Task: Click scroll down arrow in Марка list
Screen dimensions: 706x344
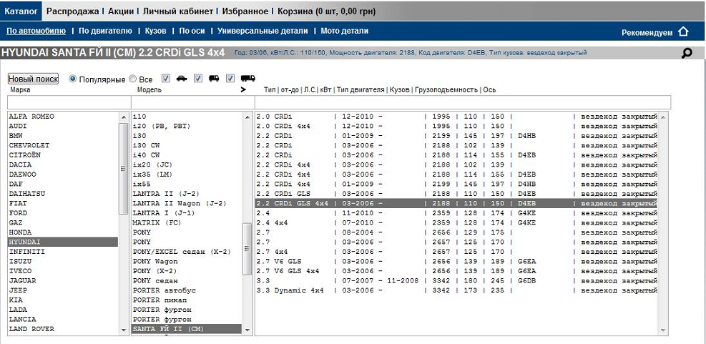Action: 123,330
